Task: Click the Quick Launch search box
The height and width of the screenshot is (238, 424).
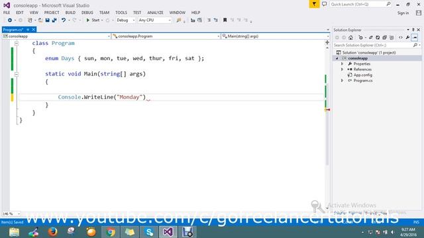Action: tap(360, 4)
